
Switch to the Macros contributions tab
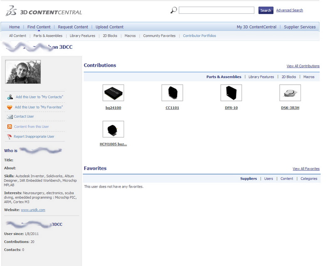[309, 77]
